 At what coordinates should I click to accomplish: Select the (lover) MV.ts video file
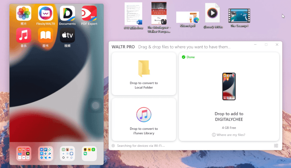[213, 16]
